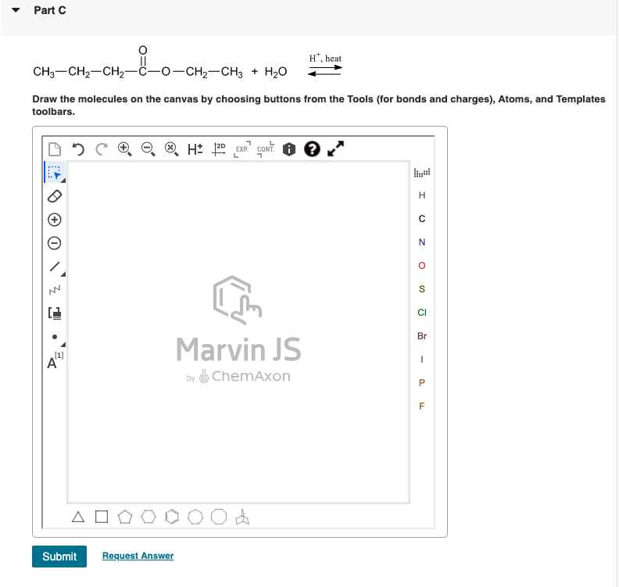Select the atom map A[1] tool
The image size is (619, 587).
click(x=55, y=360)
